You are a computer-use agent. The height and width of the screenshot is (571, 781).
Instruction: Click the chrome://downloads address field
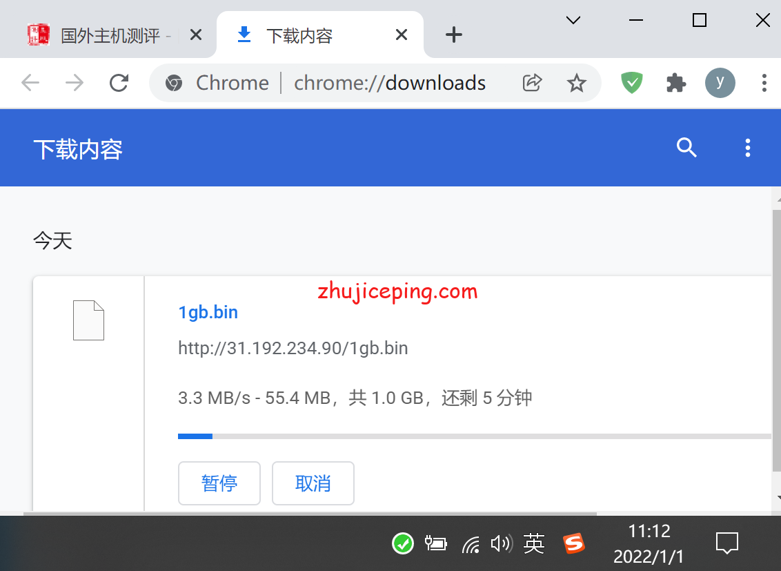pyautogui.click(x=390, y=83)
